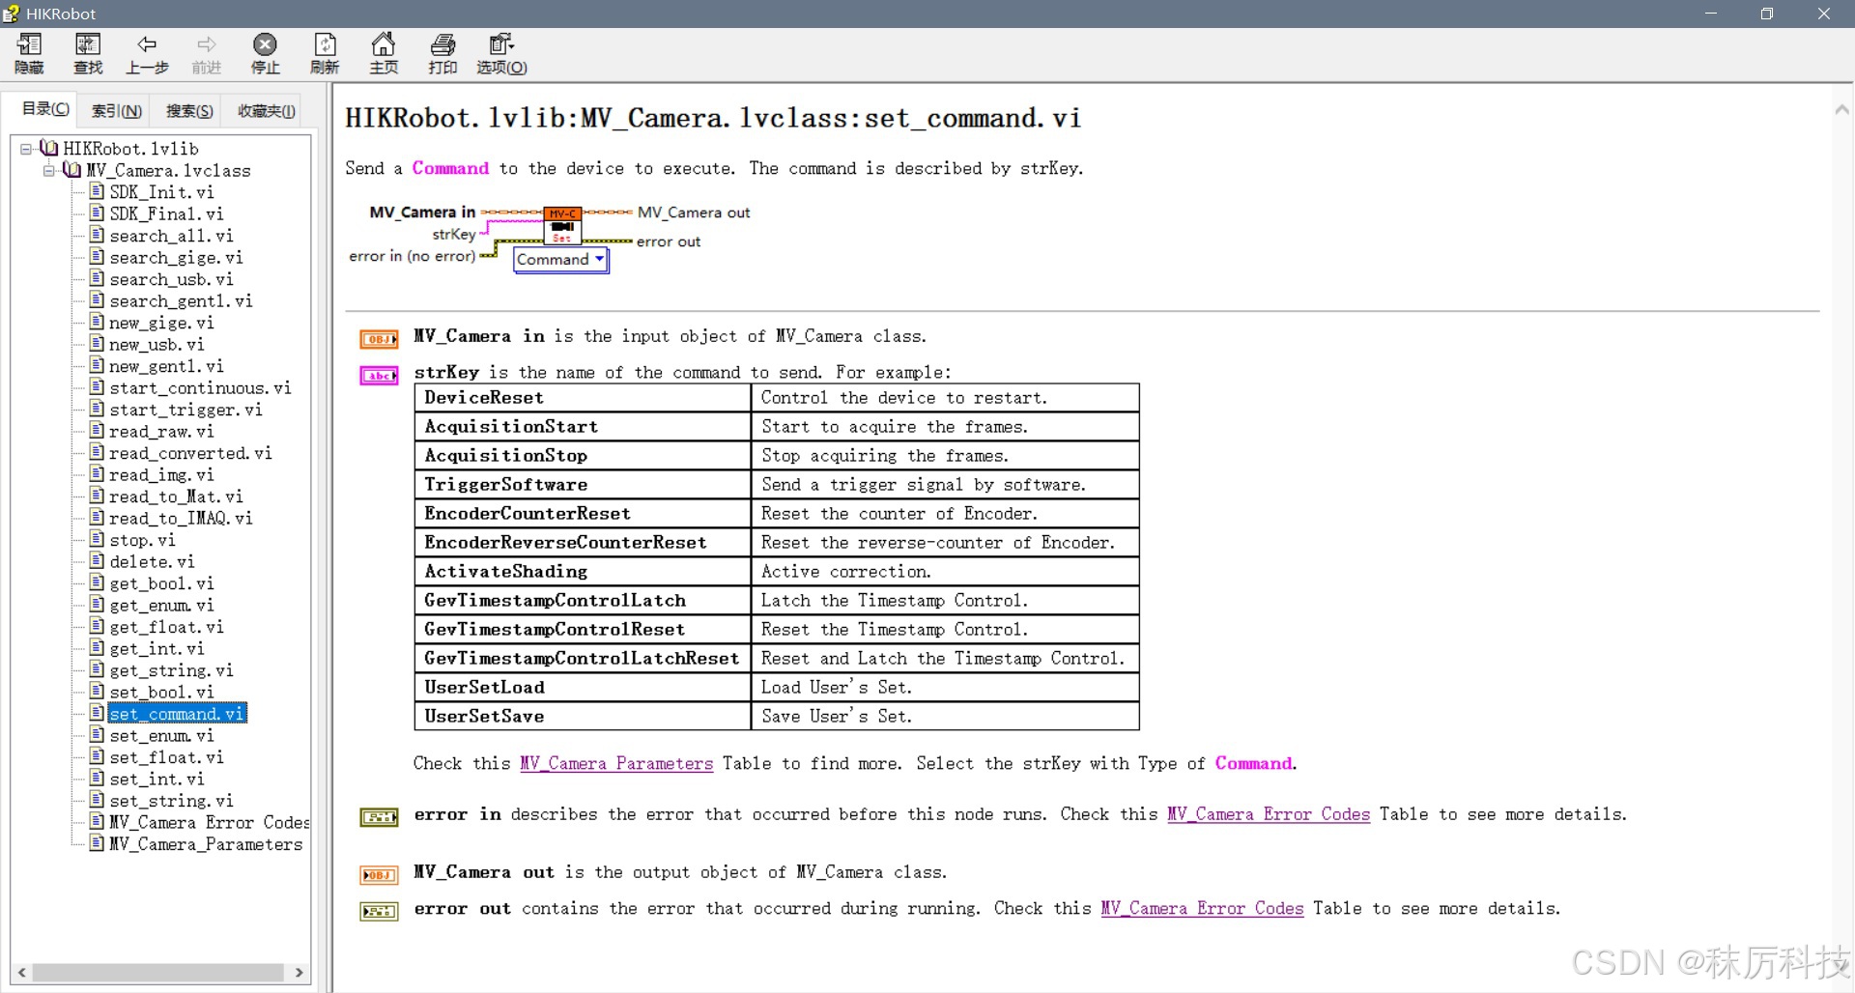Go back with 上一步 toolbar button
The height and width of the screenshot is (993, 1855).
147,54
